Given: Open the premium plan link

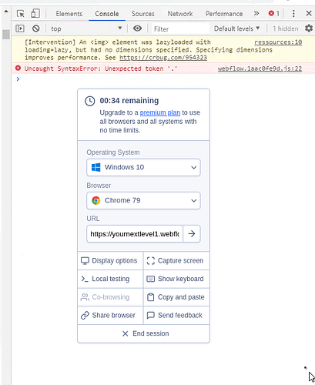Looking at the screenshot, I should pos(160,112).
